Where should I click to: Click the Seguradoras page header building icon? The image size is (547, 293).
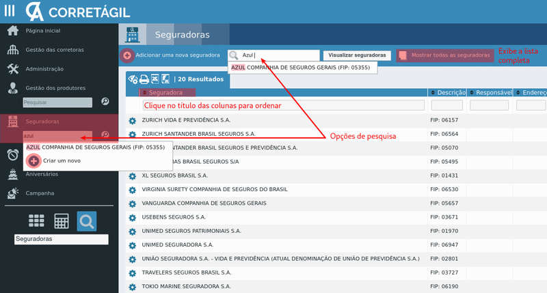pyautogui.click(x=132, y=35)
